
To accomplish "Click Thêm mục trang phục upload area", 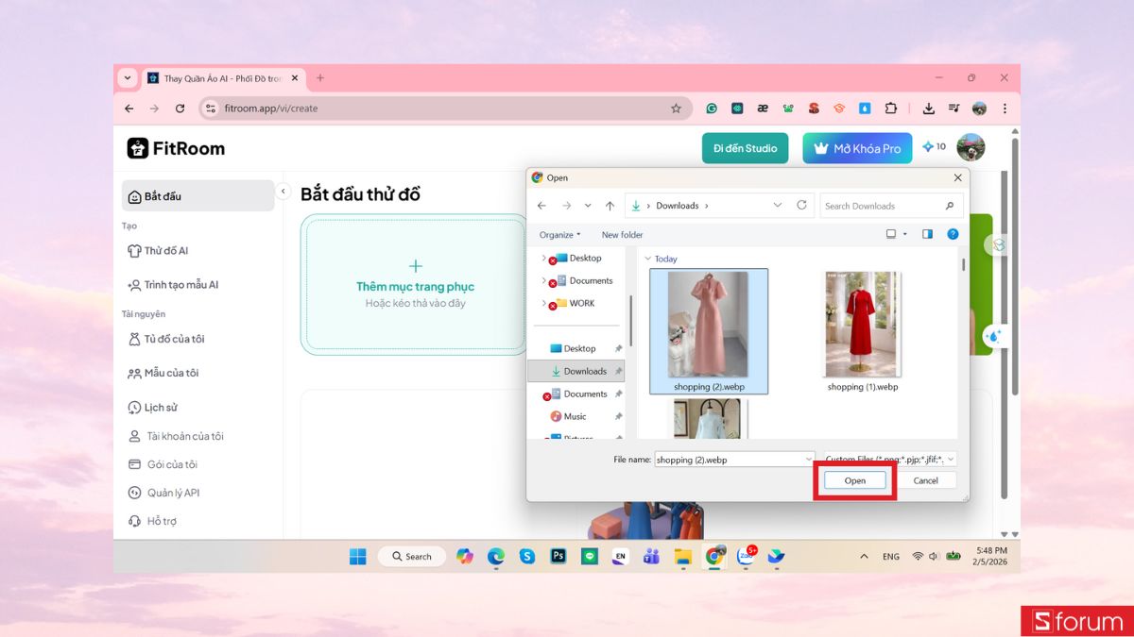I will (x=415, y=284).
